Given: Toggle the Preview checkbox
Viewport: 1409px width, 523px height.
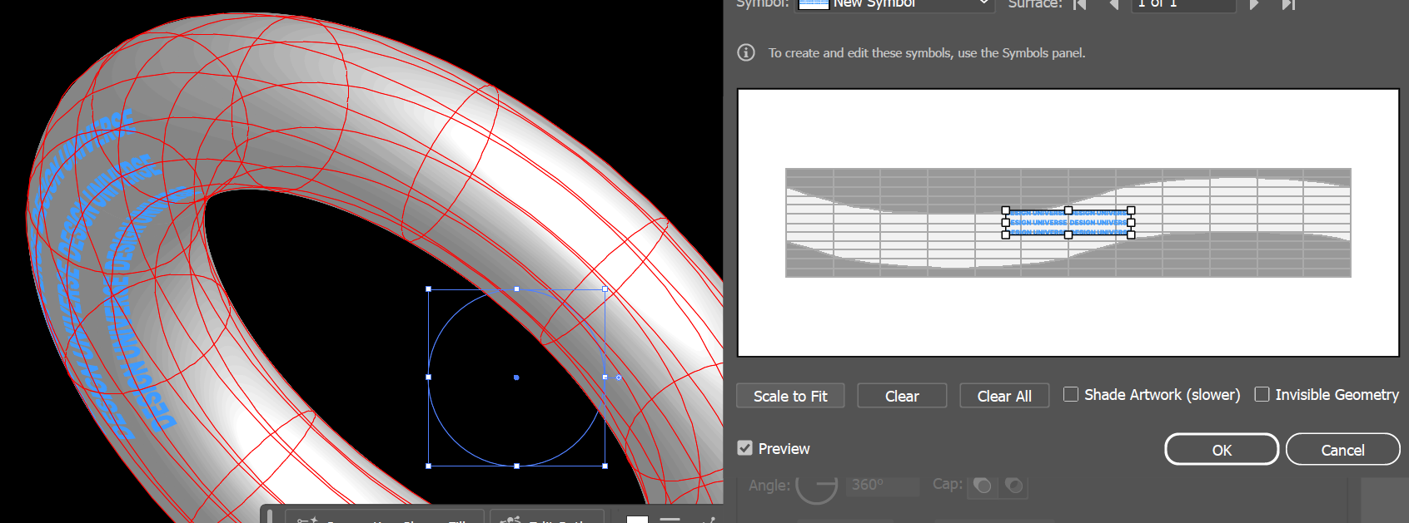Looking at the screenshot, I should click(x=745, y=448).
